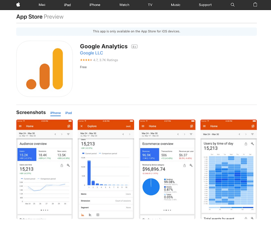The height and width of the screenshot is (225, 271).
Task: Click share icon beside Revenue by device category
Action: tap(184, 166)
